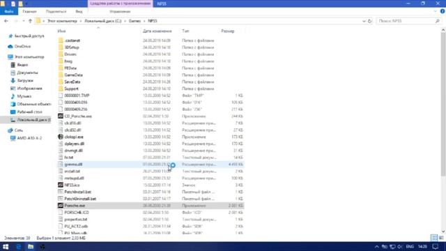446x251 pixels.
Task: Select the FEData folder icon
Action: click(x=61, y=68)
